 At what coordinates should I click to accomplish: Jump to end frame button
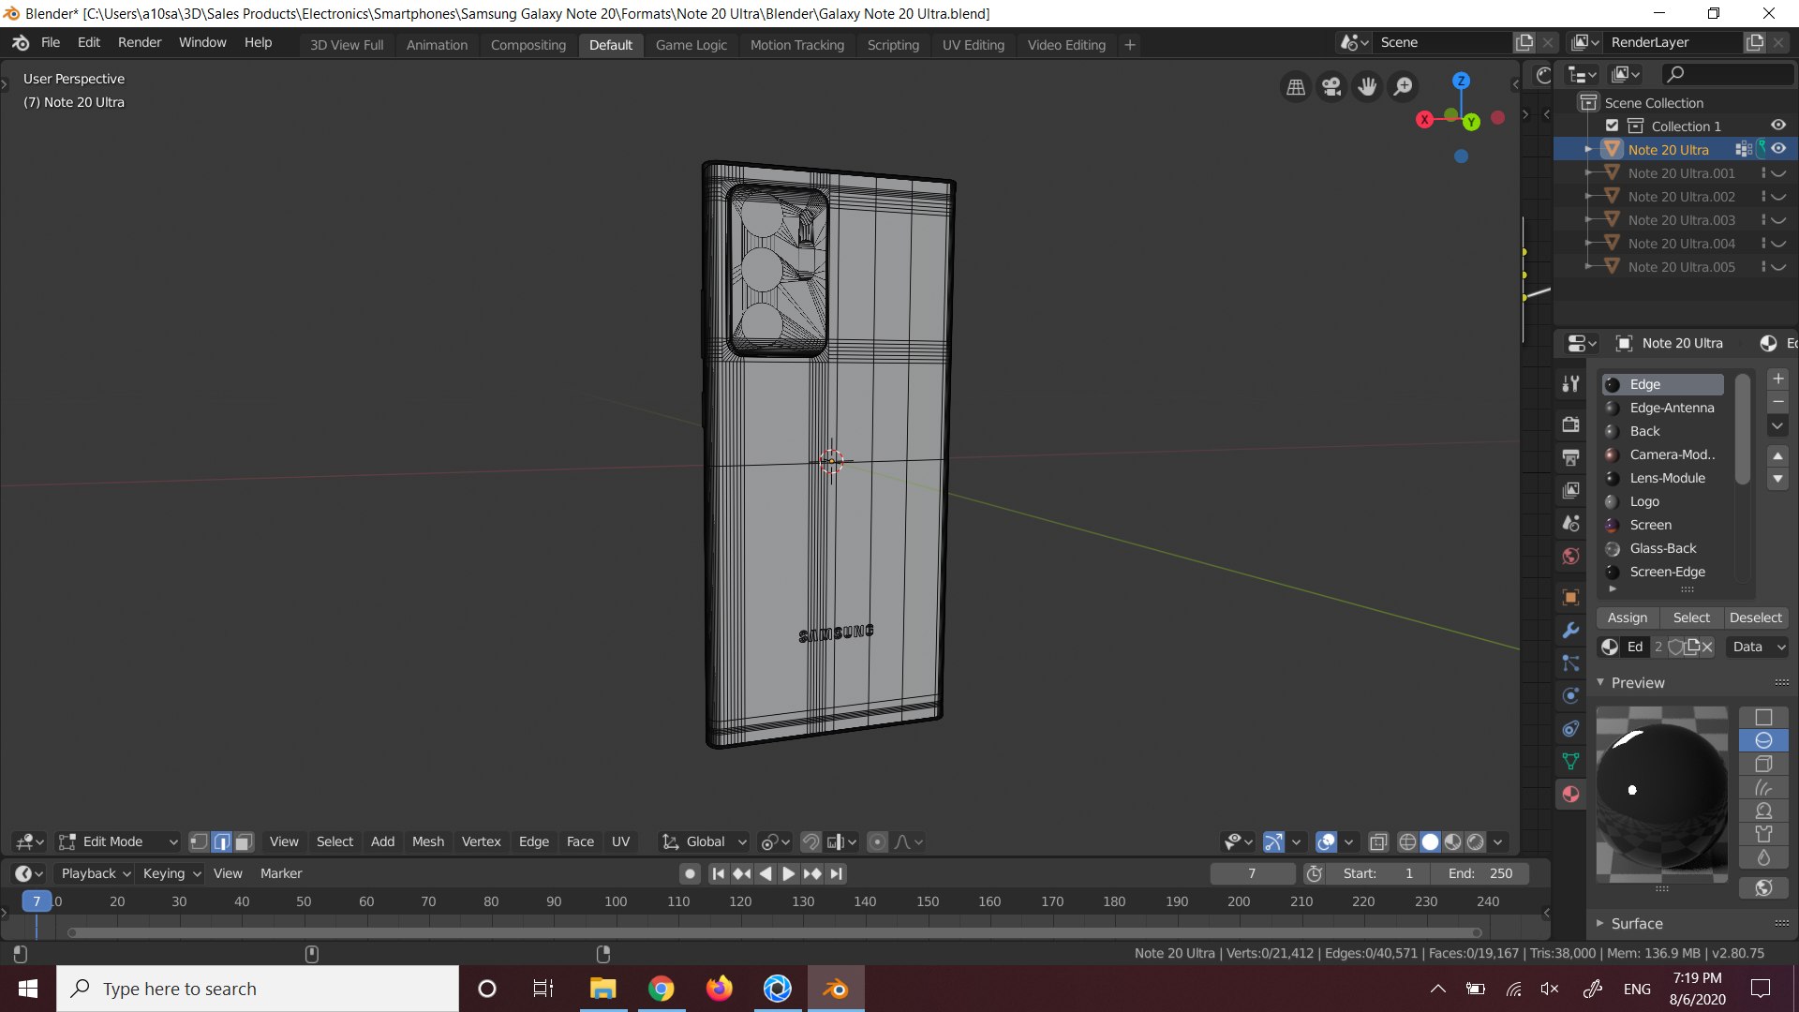coord(837,873)
